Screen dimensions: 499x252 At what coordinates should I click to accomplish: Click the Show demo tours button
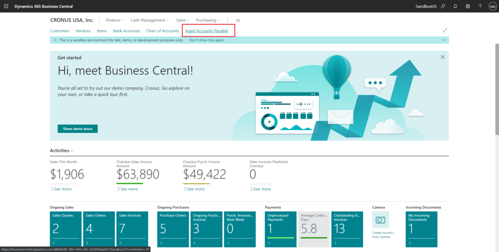[77, 129]
